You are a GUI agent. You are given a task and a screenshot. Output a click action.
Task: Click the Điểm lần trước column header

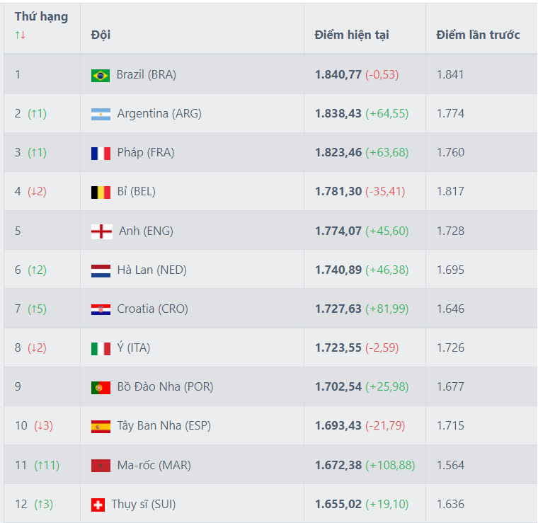pyautogui.click(x=478, y=35)
